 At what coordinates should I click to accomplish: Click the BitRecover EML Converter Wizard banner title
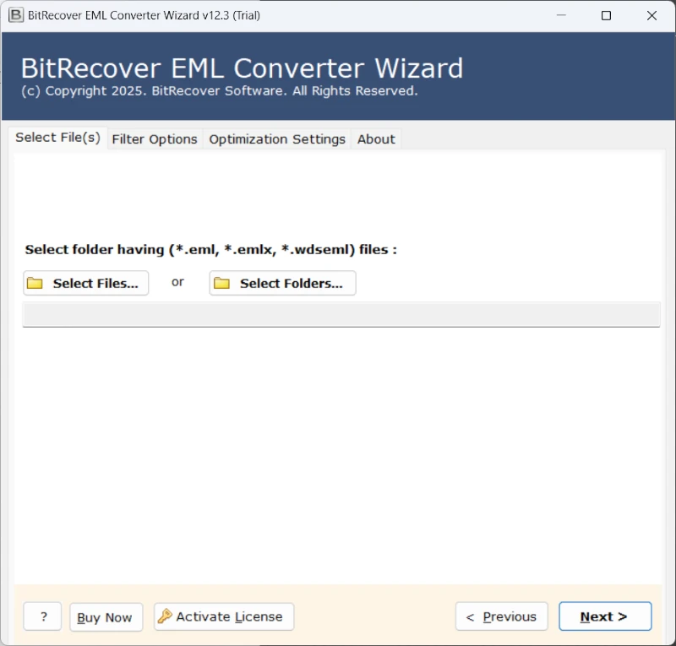pos(242,68)
